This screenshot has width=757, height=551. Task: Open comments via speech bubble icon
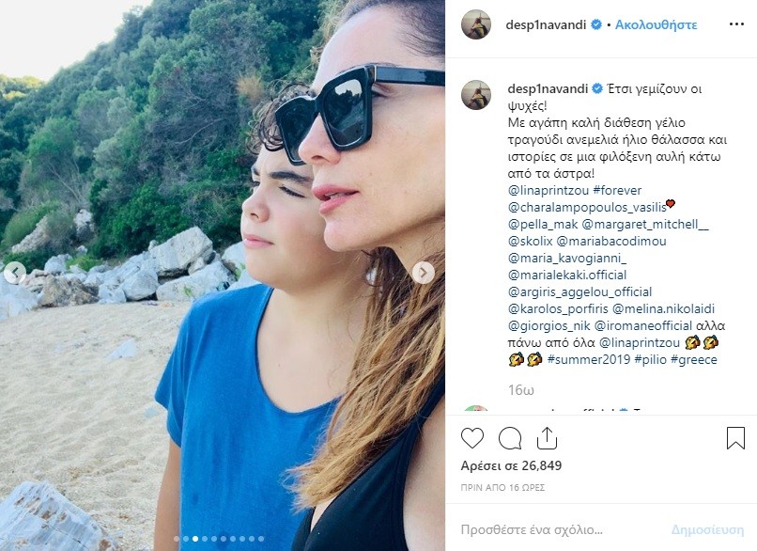coord(510,438)
